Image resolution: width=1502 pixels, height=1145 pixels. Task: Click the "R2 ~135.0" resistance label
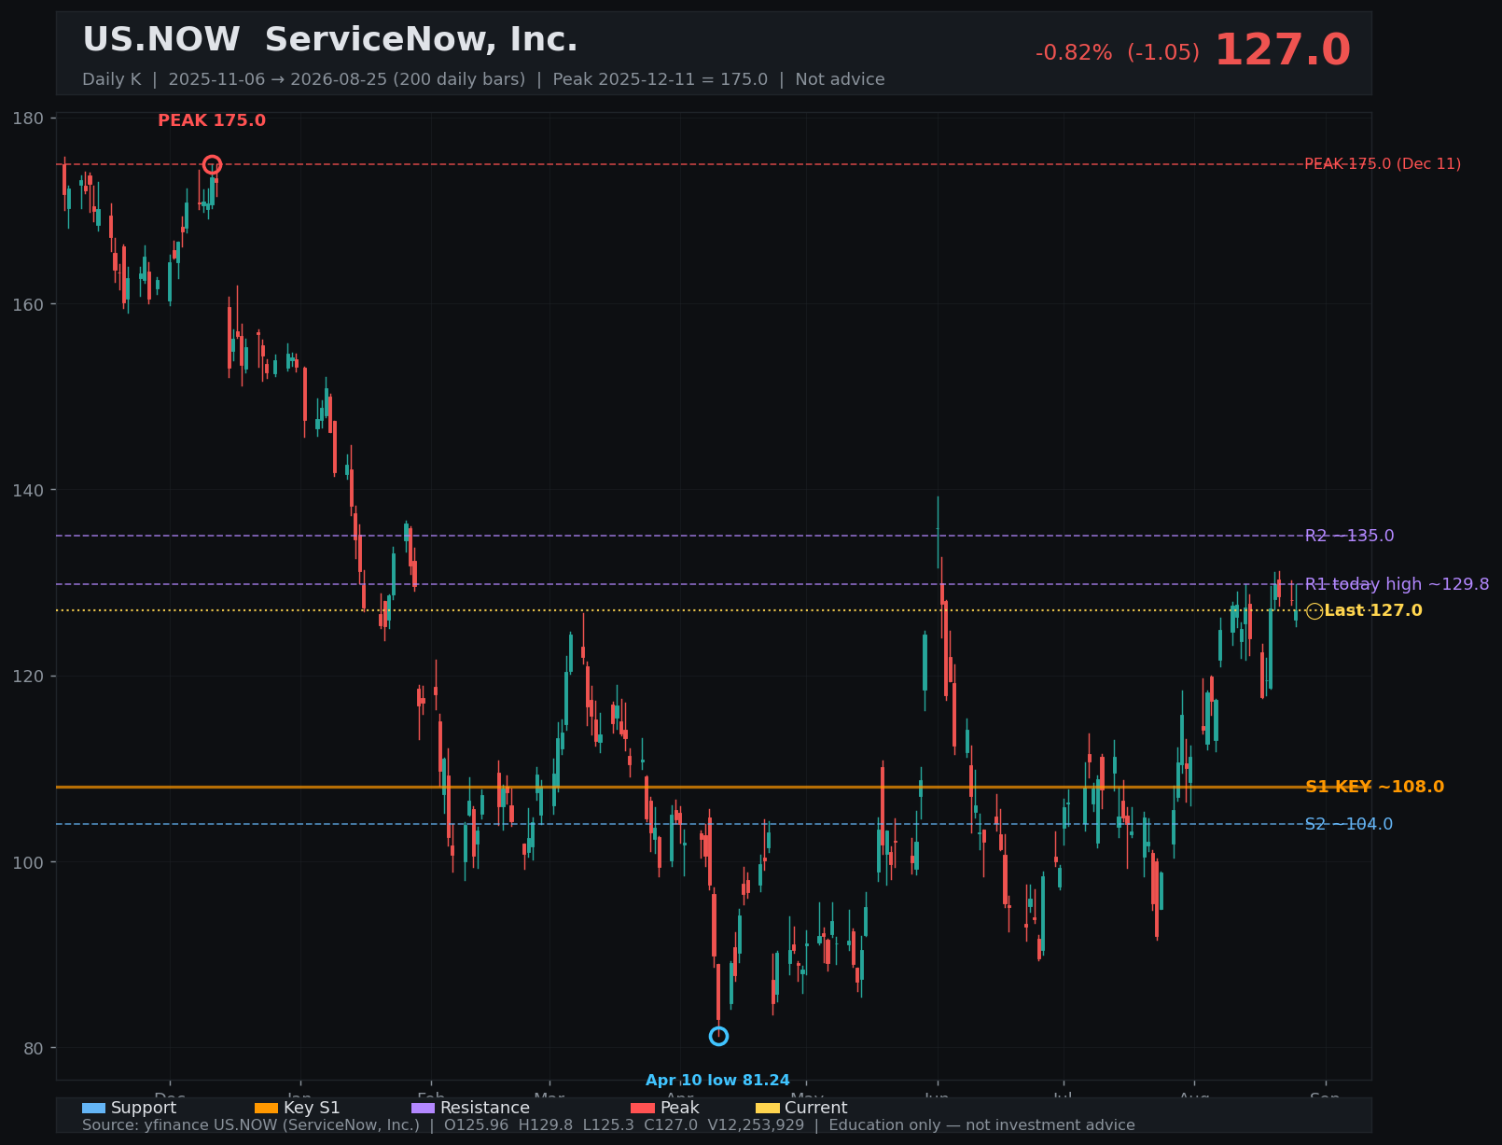1349,536
